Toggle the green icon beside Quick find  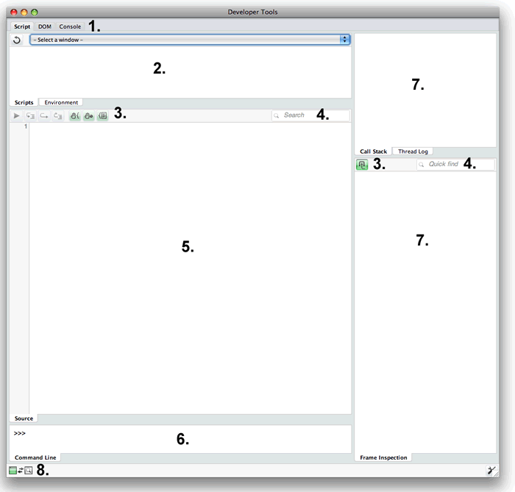[x=362, y=165]
